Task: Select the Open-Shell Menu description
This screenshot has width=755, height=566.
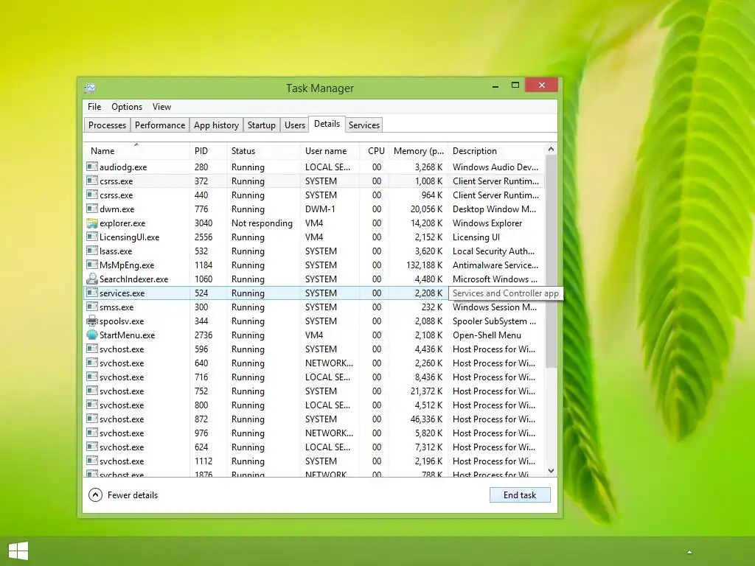Action: coord(487,335)
